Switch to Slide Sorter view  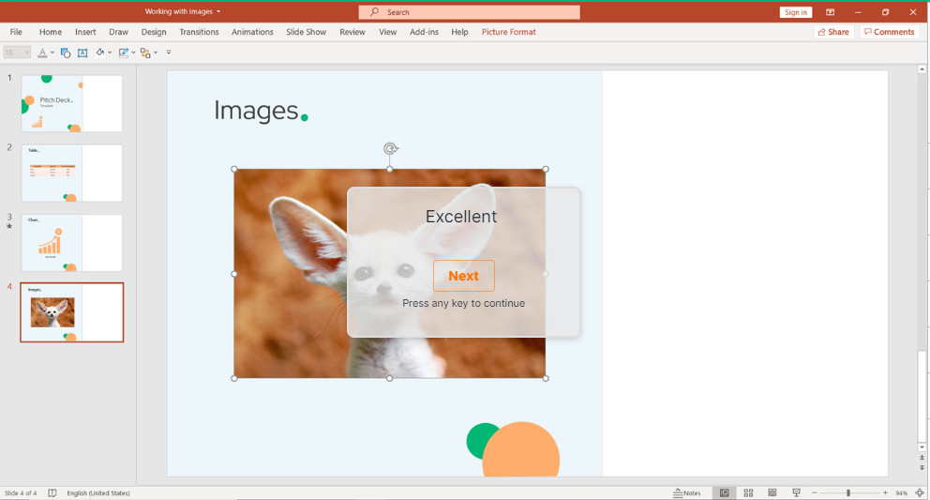[748, 492]
